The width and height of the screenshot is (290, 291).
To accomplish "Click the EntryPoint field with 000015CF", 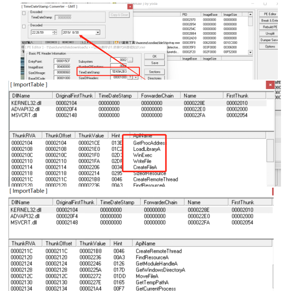I will (62, 61).
